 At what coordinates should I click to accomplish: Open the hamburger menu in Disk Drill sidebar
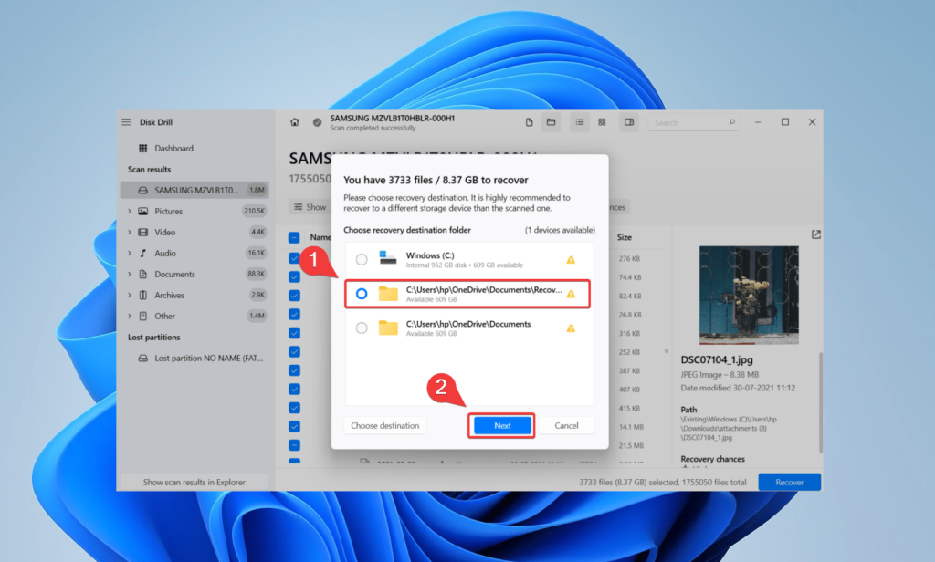pyautogui.click(x=125, y=121)
